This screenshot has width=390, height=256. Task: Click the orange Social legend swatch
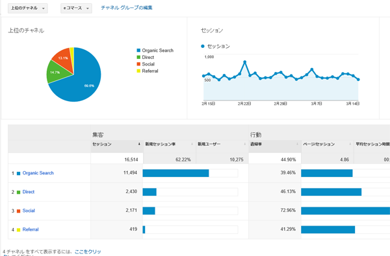(x=138, y=64)
